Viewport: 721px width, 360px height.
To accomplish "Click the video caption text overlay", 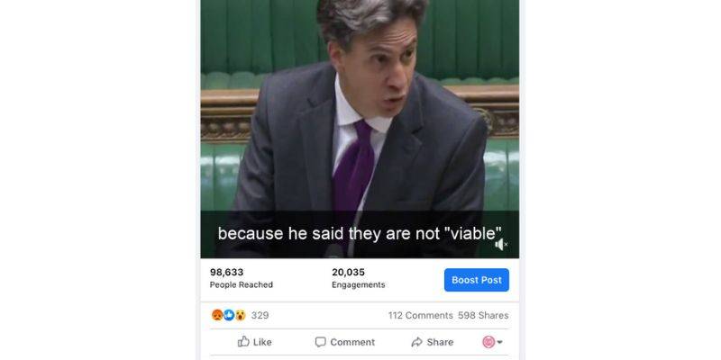I will pos(360,234).
